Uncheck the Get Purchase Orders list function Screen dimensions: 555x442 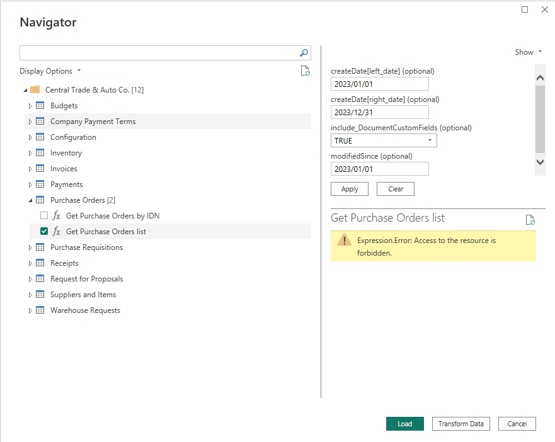coord(43,231)
